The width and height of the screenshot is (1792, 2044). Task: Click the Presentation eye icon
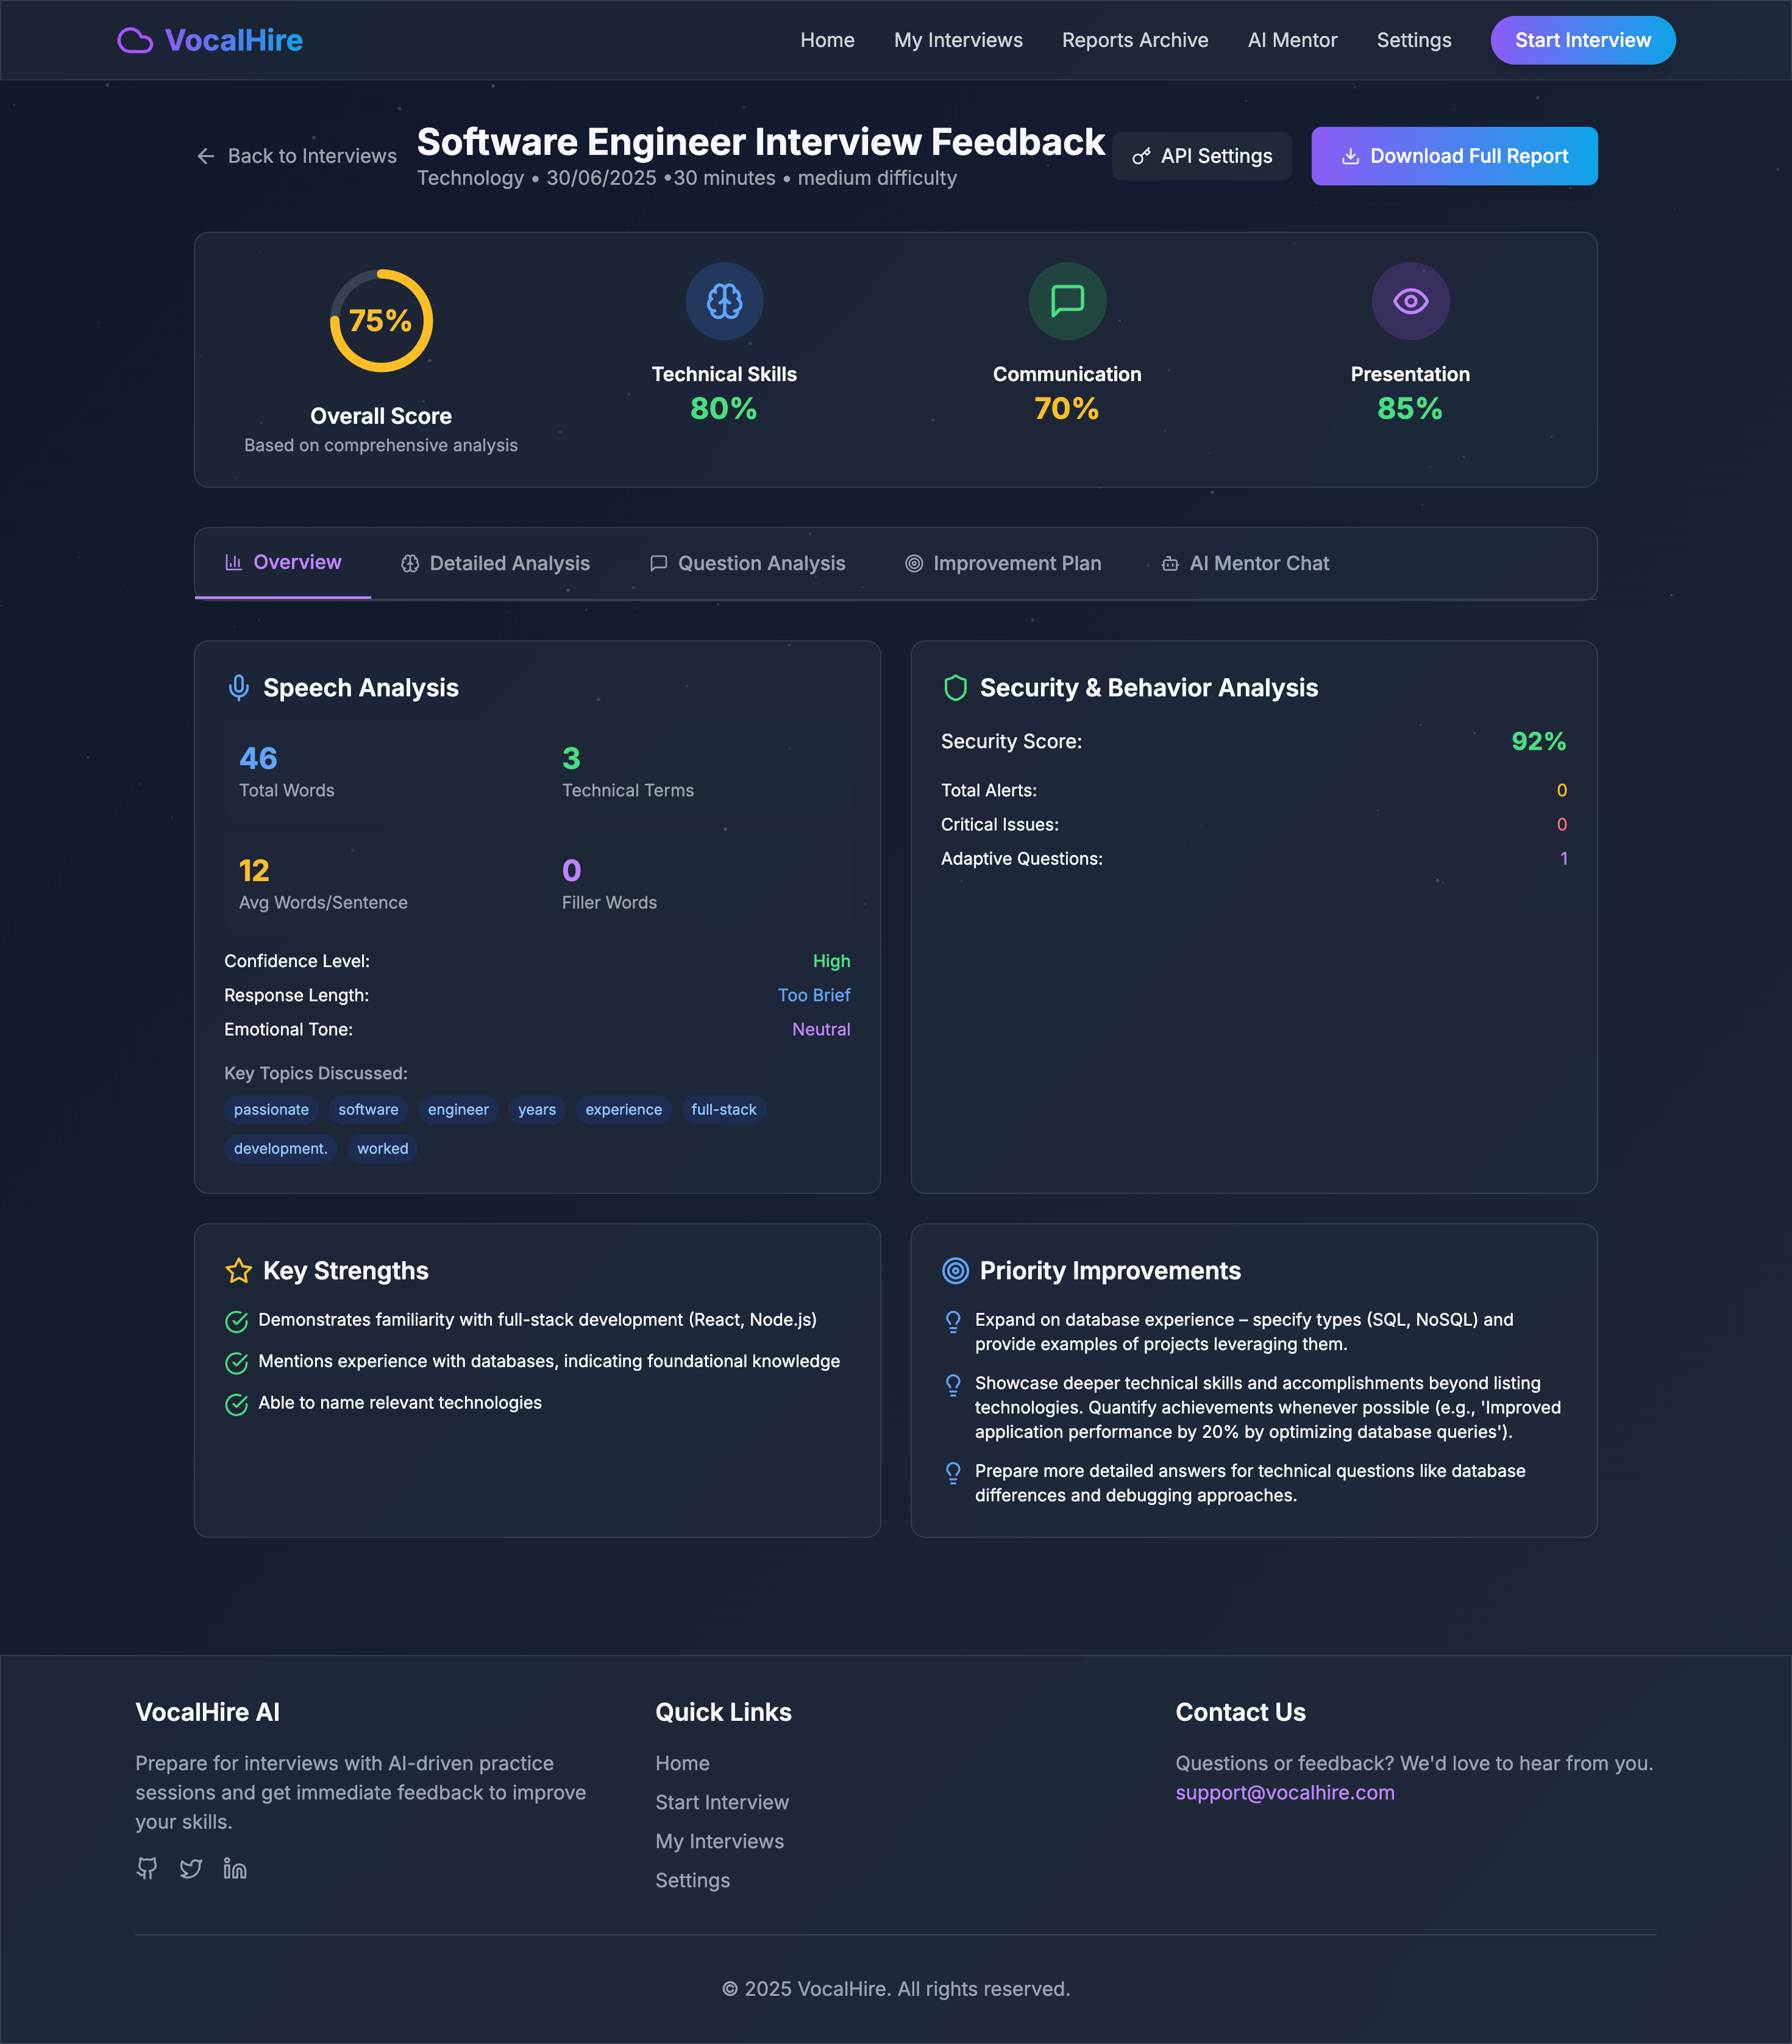tap(1409, 301)
